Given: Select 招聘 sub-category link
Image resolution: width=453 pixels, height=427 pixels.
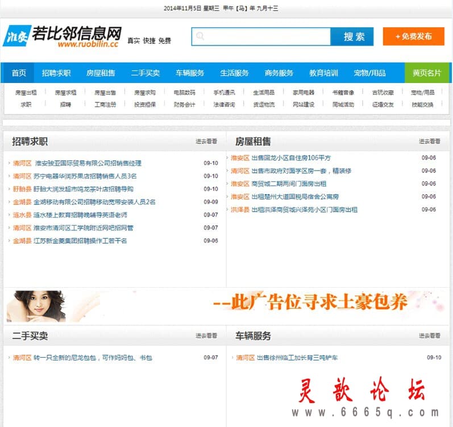Looking at the screenshot, I should (x=65, y=104).
